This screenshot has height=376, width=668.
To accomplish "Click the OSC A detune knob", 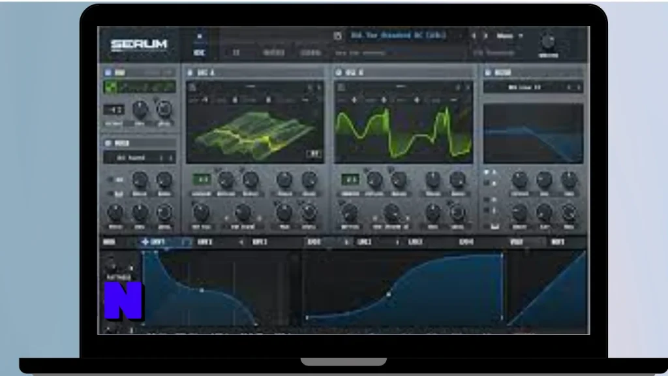I will 226,180.
